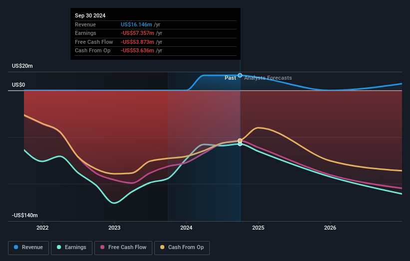The height and width of the screenshot is (261, 410).
Task: Click the Cash From Op tooltip row label
Action: [92, 51]
